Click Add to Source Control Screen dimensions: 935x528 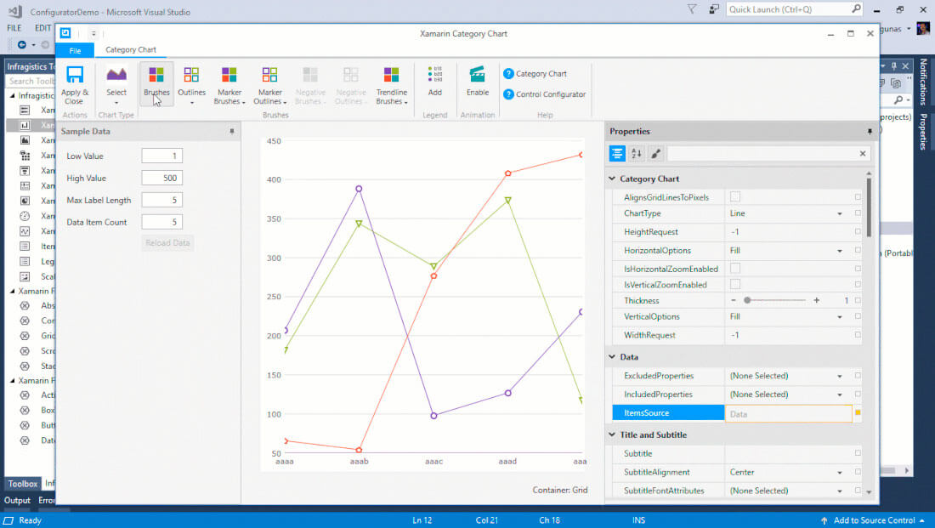(x=874, y=520)
